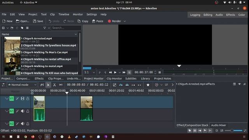Open the Clip menu
The height and width of the screenshot is (140, 249).
pyautogui.click(x=53, y=14)
